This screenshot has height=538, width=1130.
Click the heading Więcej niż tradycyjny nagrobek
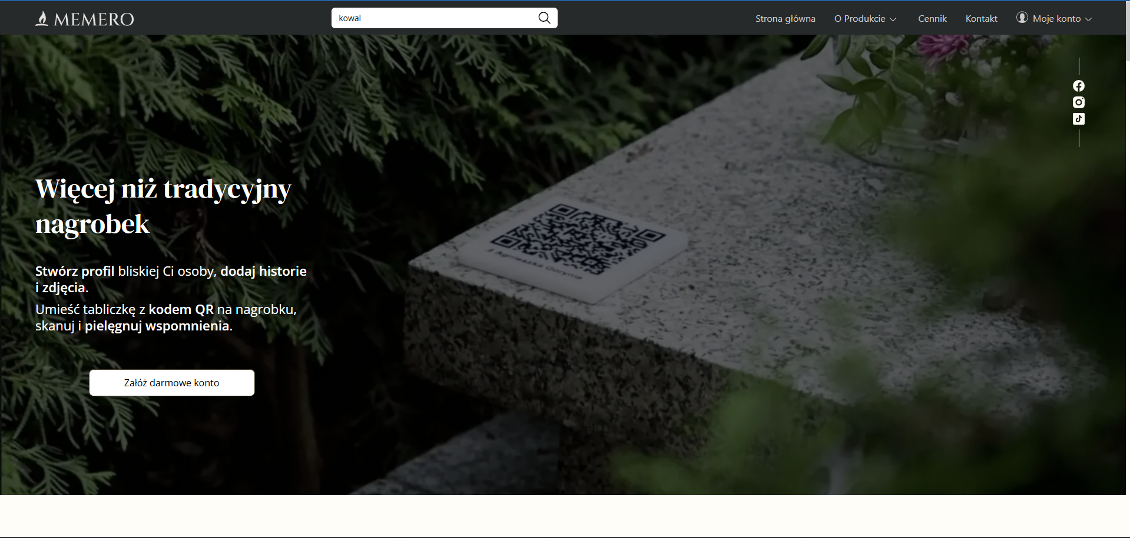coord(164,206)
